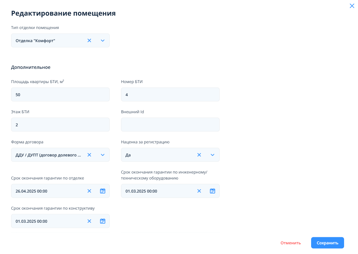Image resolution: width=358 pixels, height=254 pixels.
Task: Clear the engineering equipment warranty date
Action: point(199,191)
